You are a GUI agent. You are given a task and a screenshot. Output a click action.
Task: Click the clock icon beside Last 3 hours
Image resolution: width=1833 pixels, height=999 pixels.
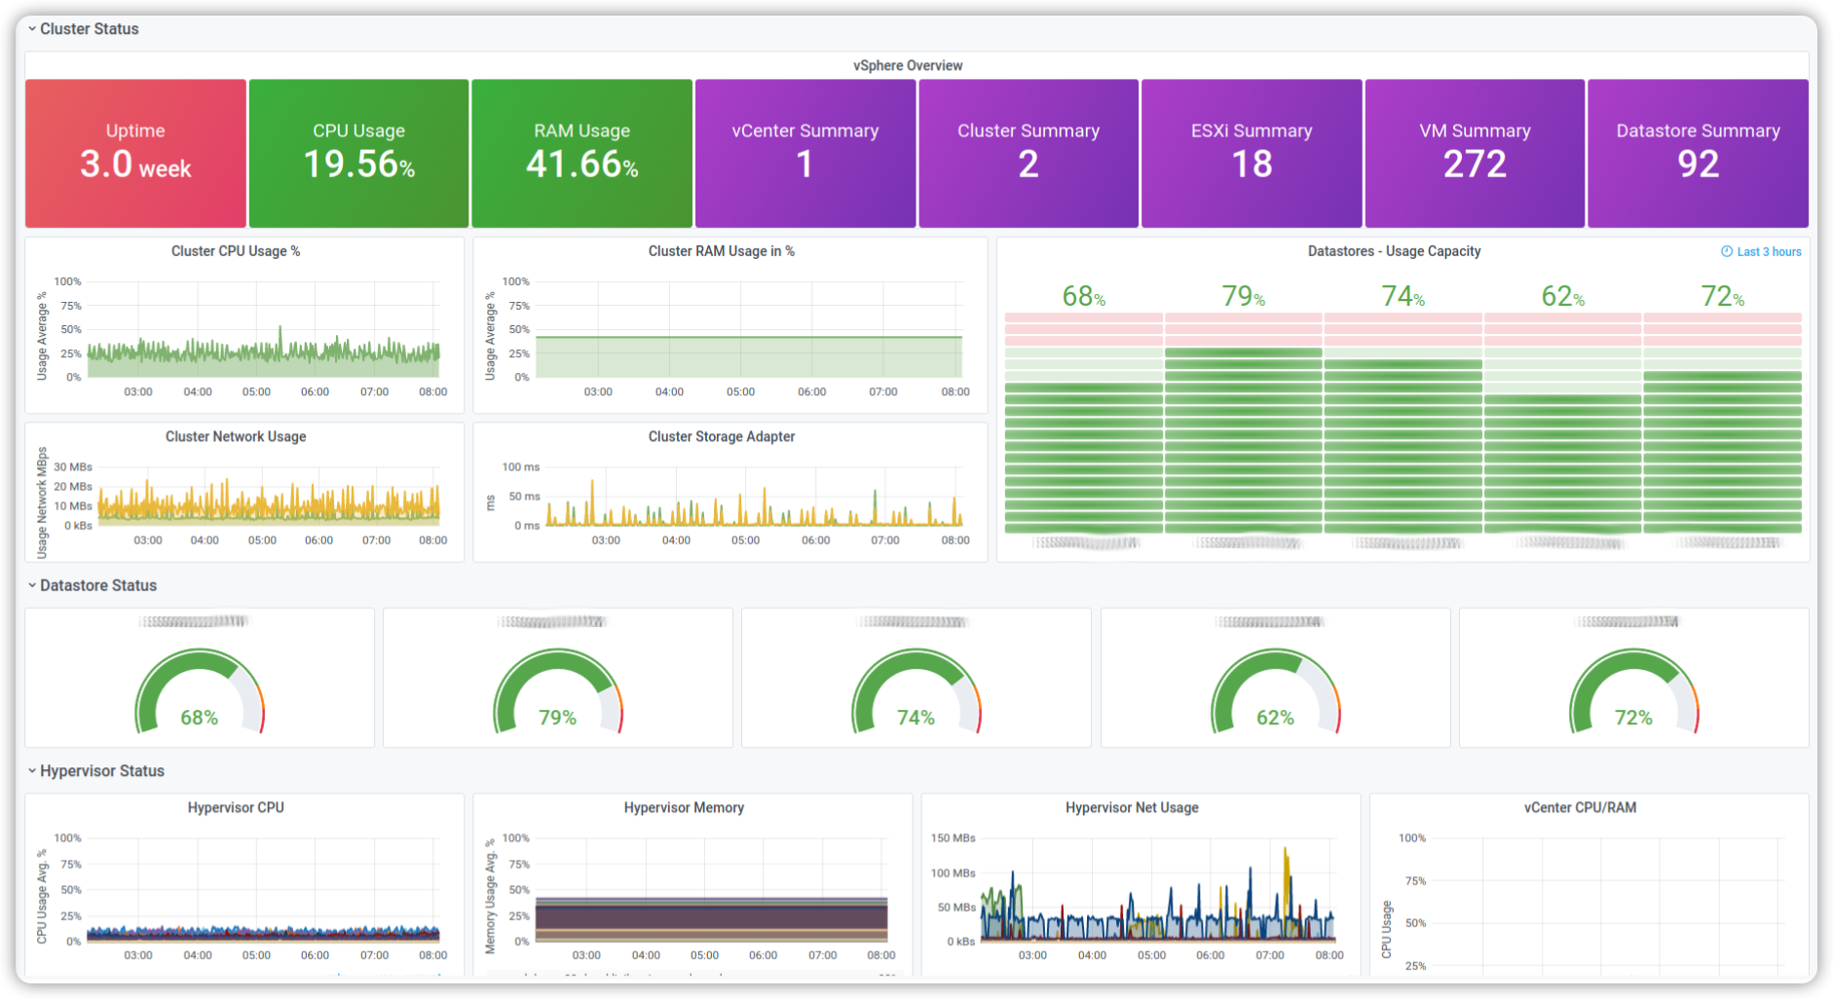(1727, 251)
